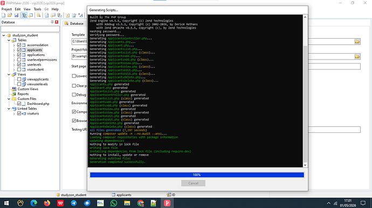Open Windows Start menu
This screenshot has width=372, height=208.
tap(6, 203)
